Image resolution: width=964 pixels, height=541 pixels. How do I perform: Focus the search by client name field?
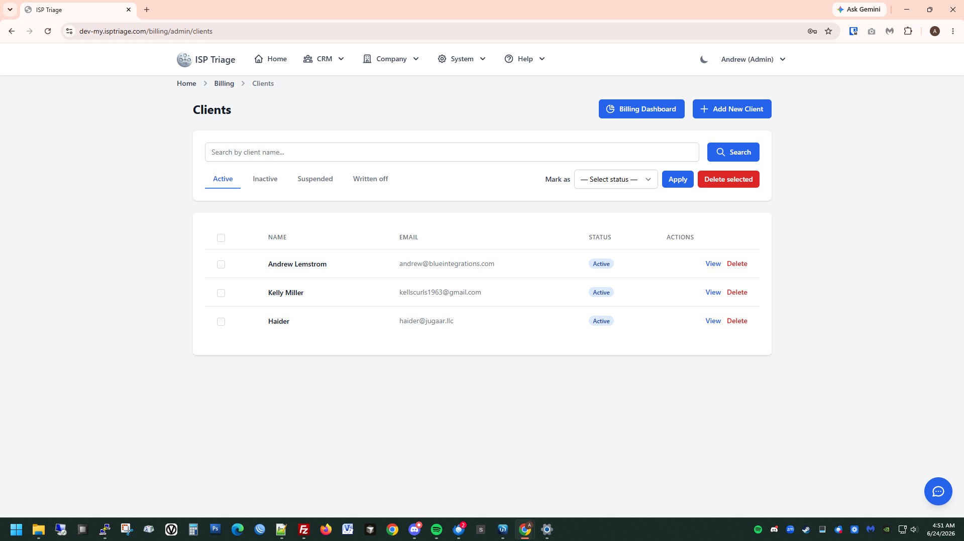tap(452, 152)
